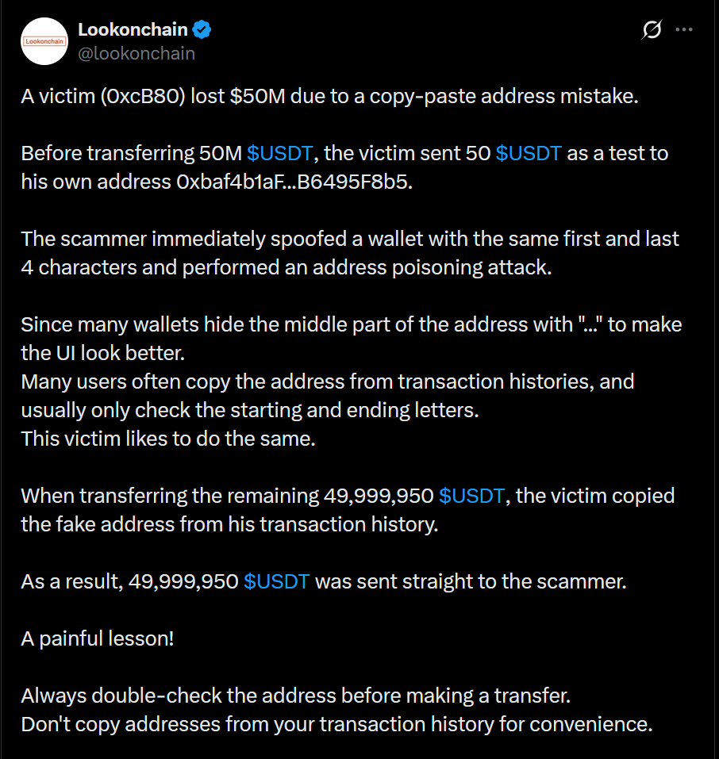719x759 pixels.
Task: Click the "A painful lesson!" line
Action: tap(98, 638)
